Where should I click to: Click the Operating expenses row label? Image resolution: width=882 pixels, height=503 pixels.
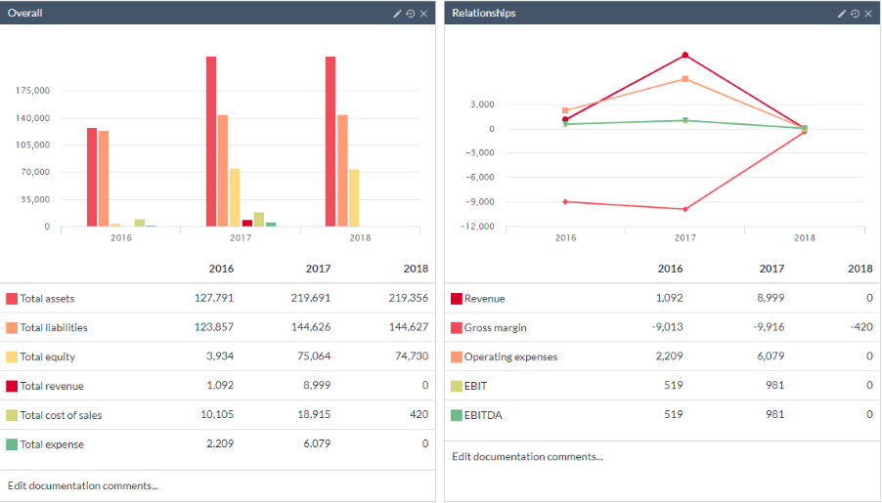pos(510,356)
